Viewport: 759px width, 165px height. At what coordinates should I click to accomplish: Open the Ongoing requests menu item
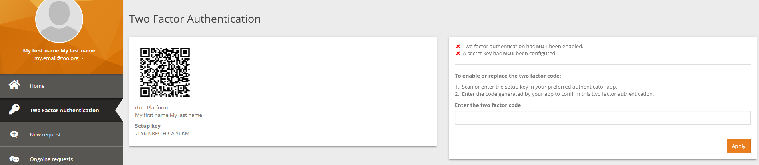pyautogui.click(x=51, y=159)
